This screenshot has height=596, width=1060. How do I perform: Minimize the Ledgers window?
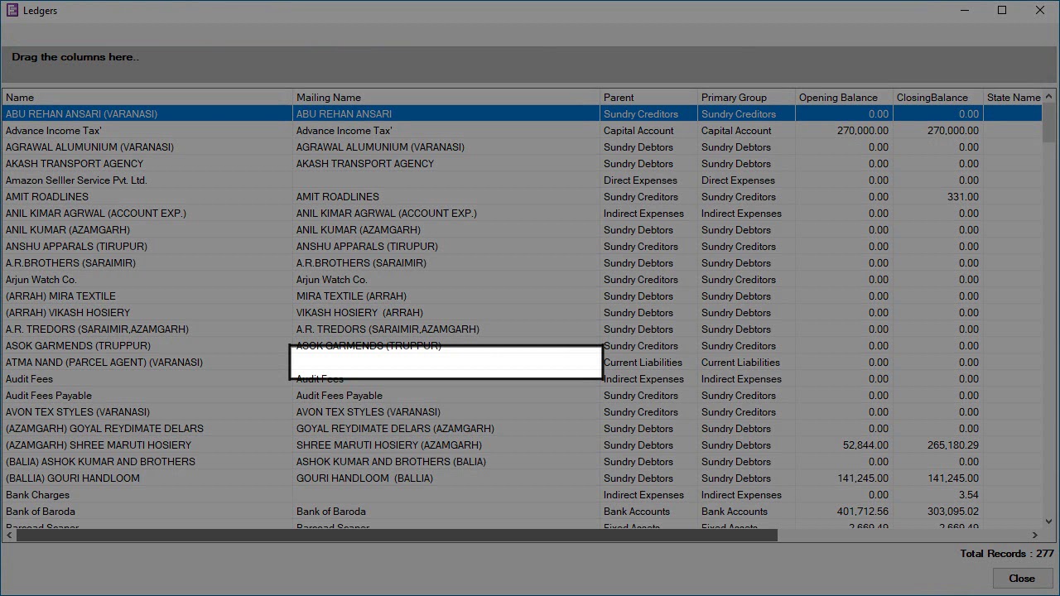tap(965, 10)
